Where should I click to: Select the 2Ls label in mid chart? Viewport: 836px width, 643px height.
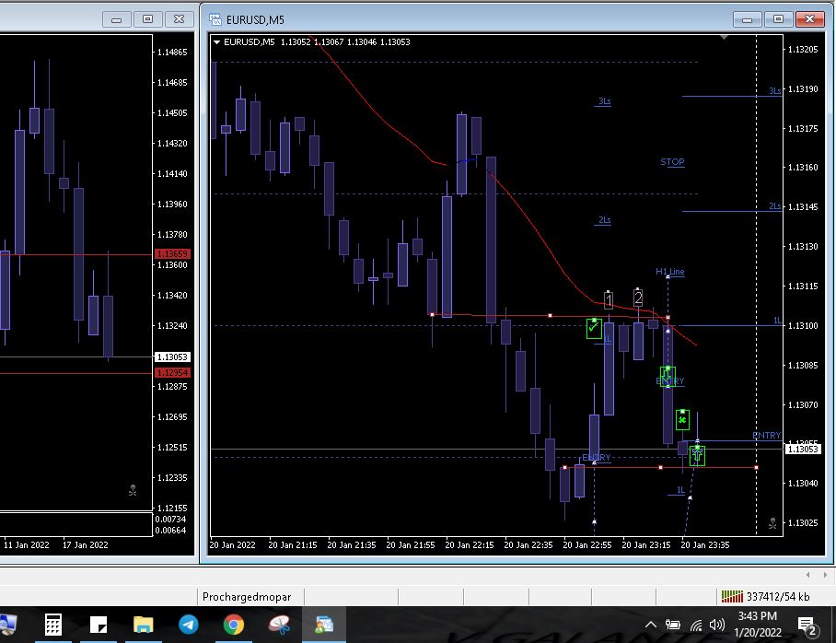pyautogui.click(x=604, y=220)
